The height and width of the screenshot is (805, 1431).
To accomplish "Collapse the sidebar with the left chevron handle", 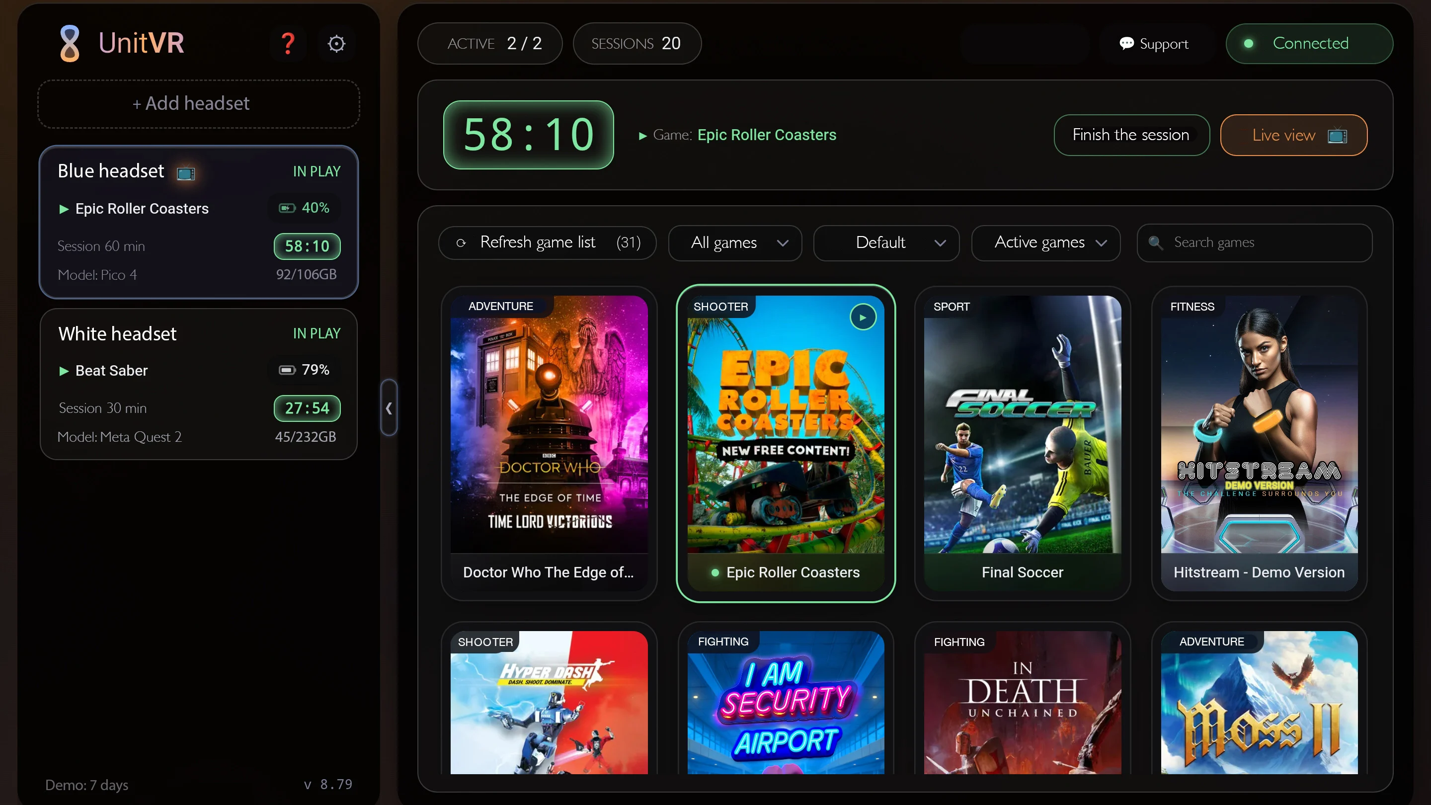I will (x=389, y=408).
